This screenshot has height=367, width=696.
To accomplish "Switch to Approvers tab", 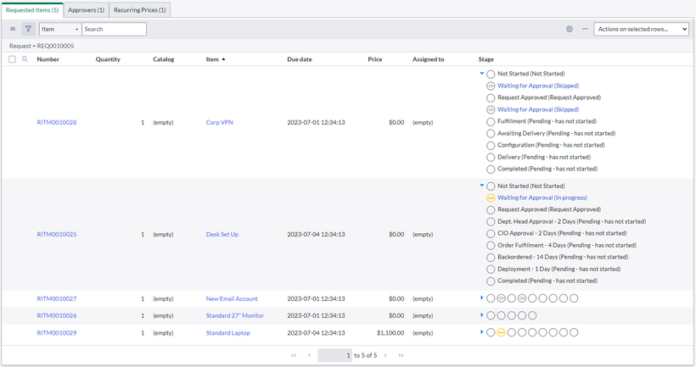I will pyautogui.click(x=86, y=10).
